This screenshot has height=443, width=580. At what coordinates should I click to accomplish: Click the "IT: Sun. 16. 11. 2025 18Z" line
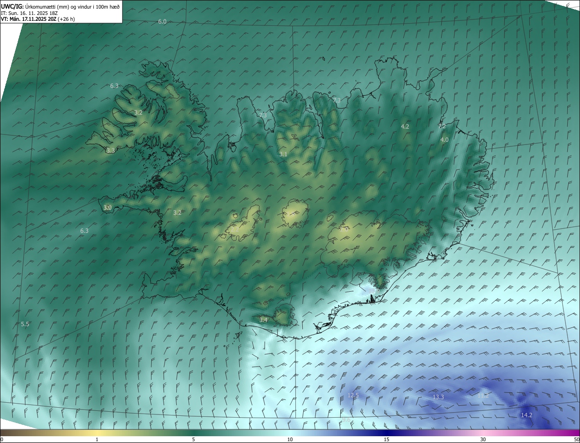pos(29,13)
